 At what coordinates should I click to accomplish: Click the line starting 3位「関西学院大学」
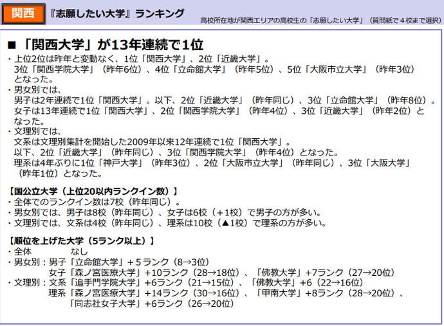214,69
